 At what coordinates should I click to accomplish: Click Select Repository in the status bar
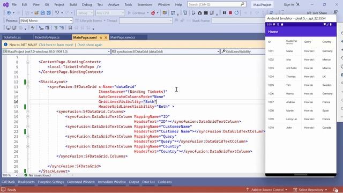click(x=311, y=190)
